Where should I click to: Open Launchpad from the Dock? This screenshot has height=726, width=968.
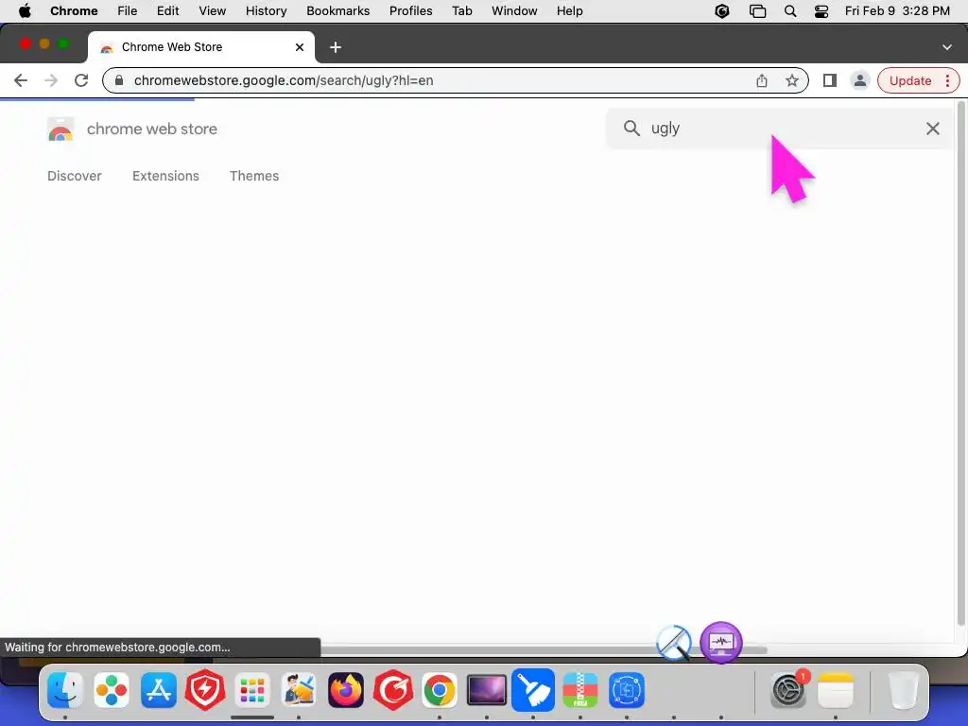(x=252, y=689)
